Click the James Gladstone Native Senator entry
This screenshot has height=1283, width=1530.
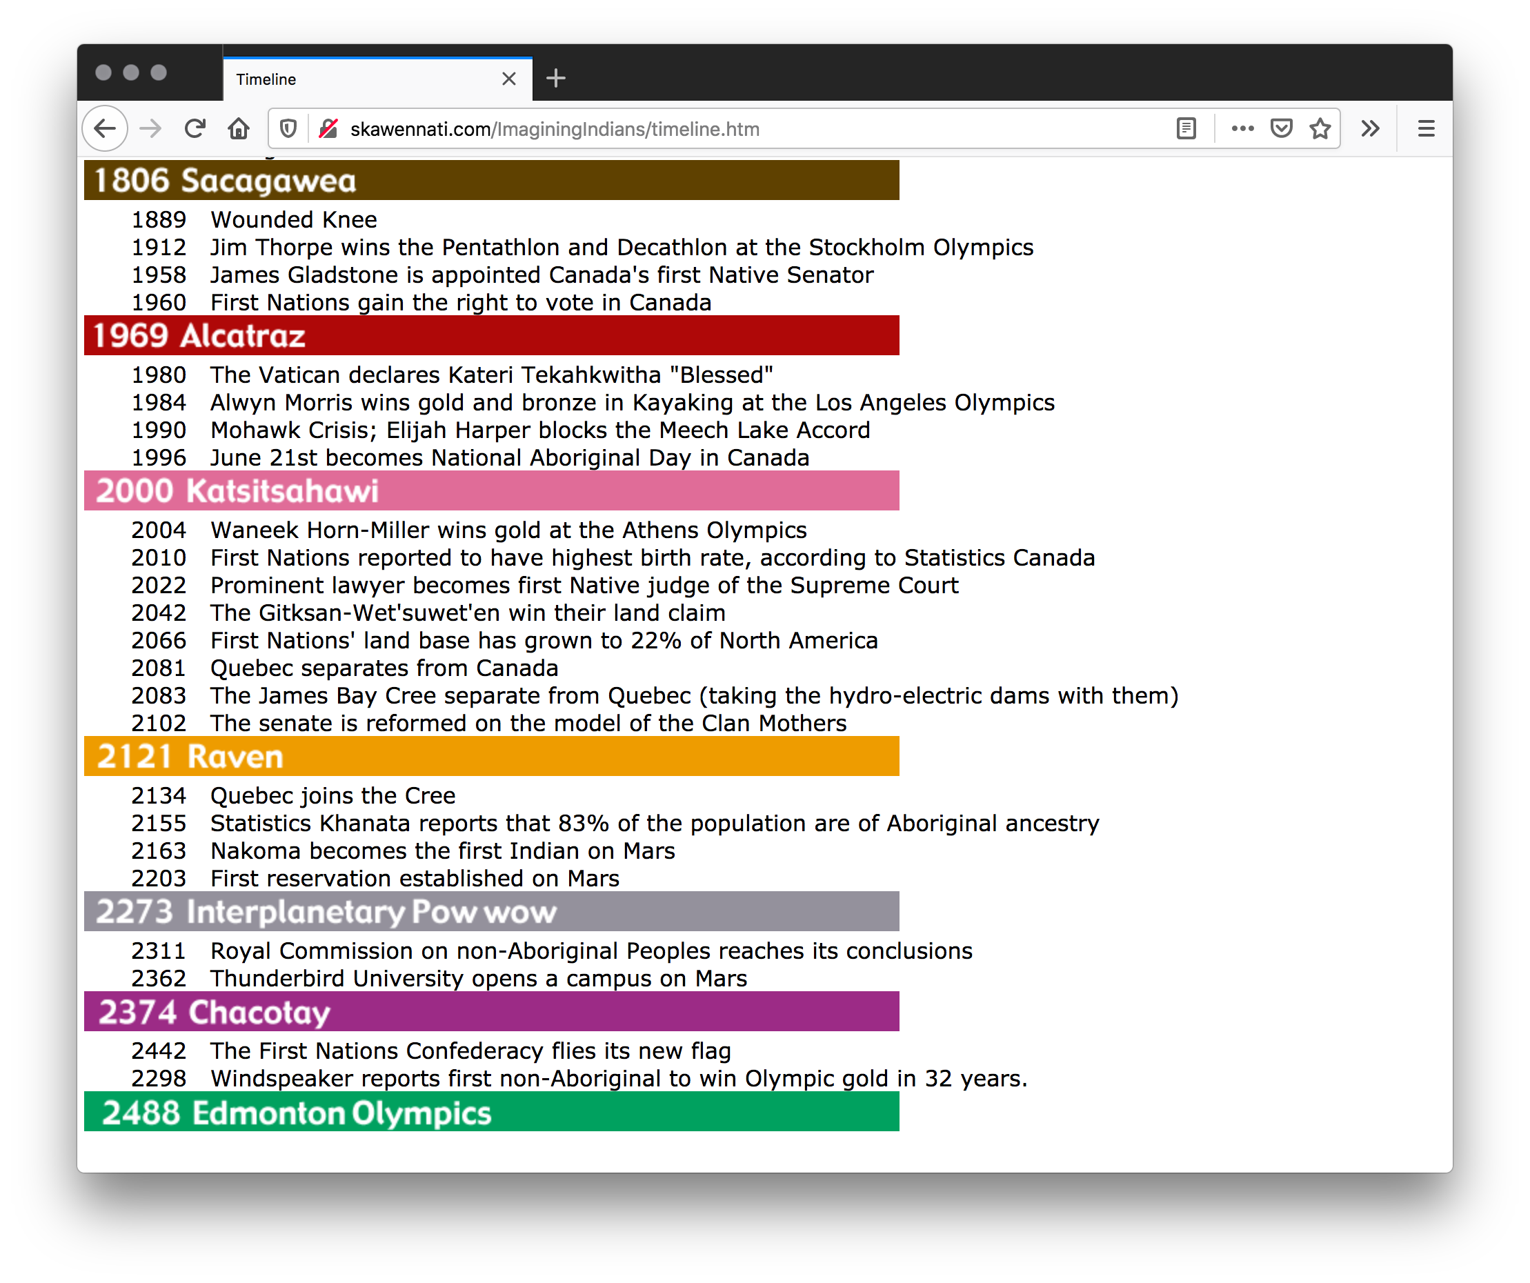coord(542,275)
